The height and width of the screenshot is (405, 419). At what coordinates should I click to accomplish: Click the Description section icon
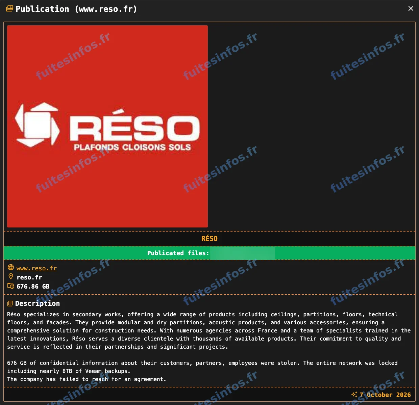point(10,303)
